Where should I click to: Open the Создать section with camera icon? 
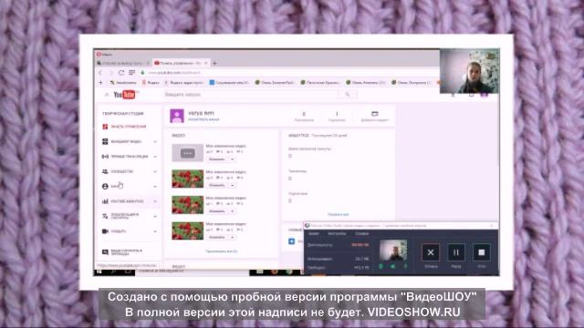(129, 231)
